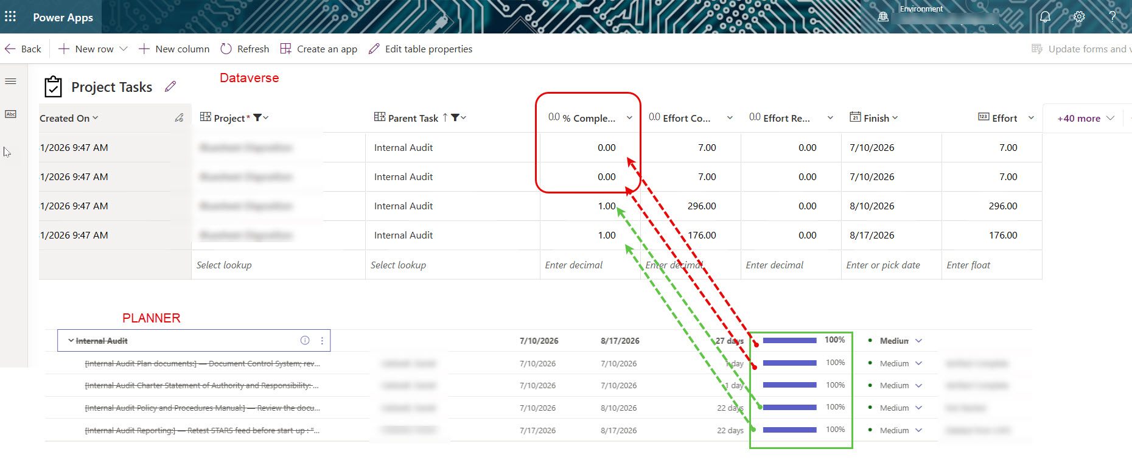This screenshot has height=460, width=1132.
Task: Go Back to the previous page
Action: pyautogui.click(x=23, y=49)
